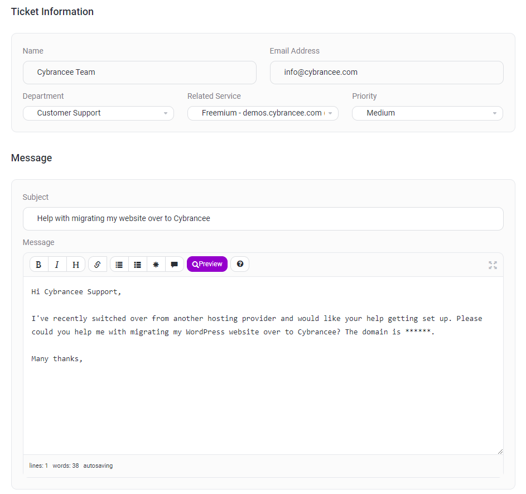Insert a link using the chain icon
This screenshot has height=494, width=526.
point(98,265)
